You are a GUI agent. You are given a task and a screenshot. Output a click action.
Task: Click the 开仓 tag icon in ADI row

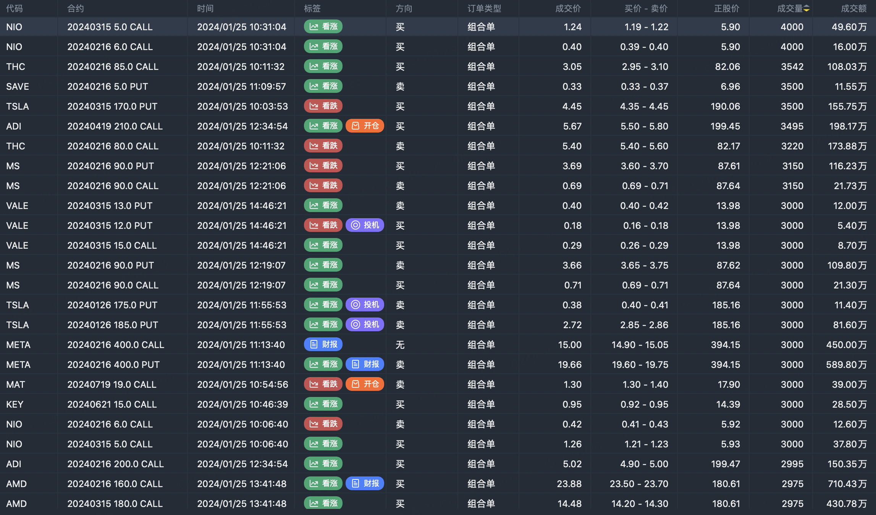pos(356,126)
